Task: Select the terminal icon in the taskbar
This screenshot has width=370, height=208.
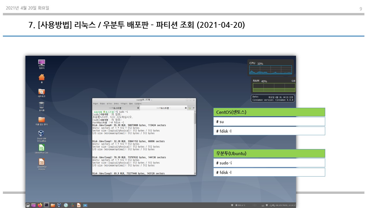Action: 46,205
